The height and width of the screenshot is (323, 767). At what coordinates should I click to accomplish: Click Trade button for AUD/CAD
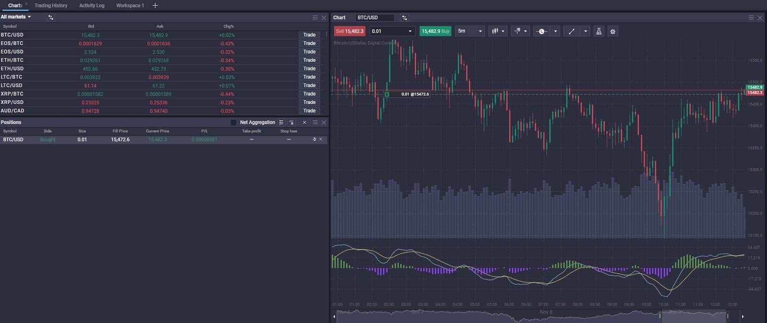pos(309,111)
